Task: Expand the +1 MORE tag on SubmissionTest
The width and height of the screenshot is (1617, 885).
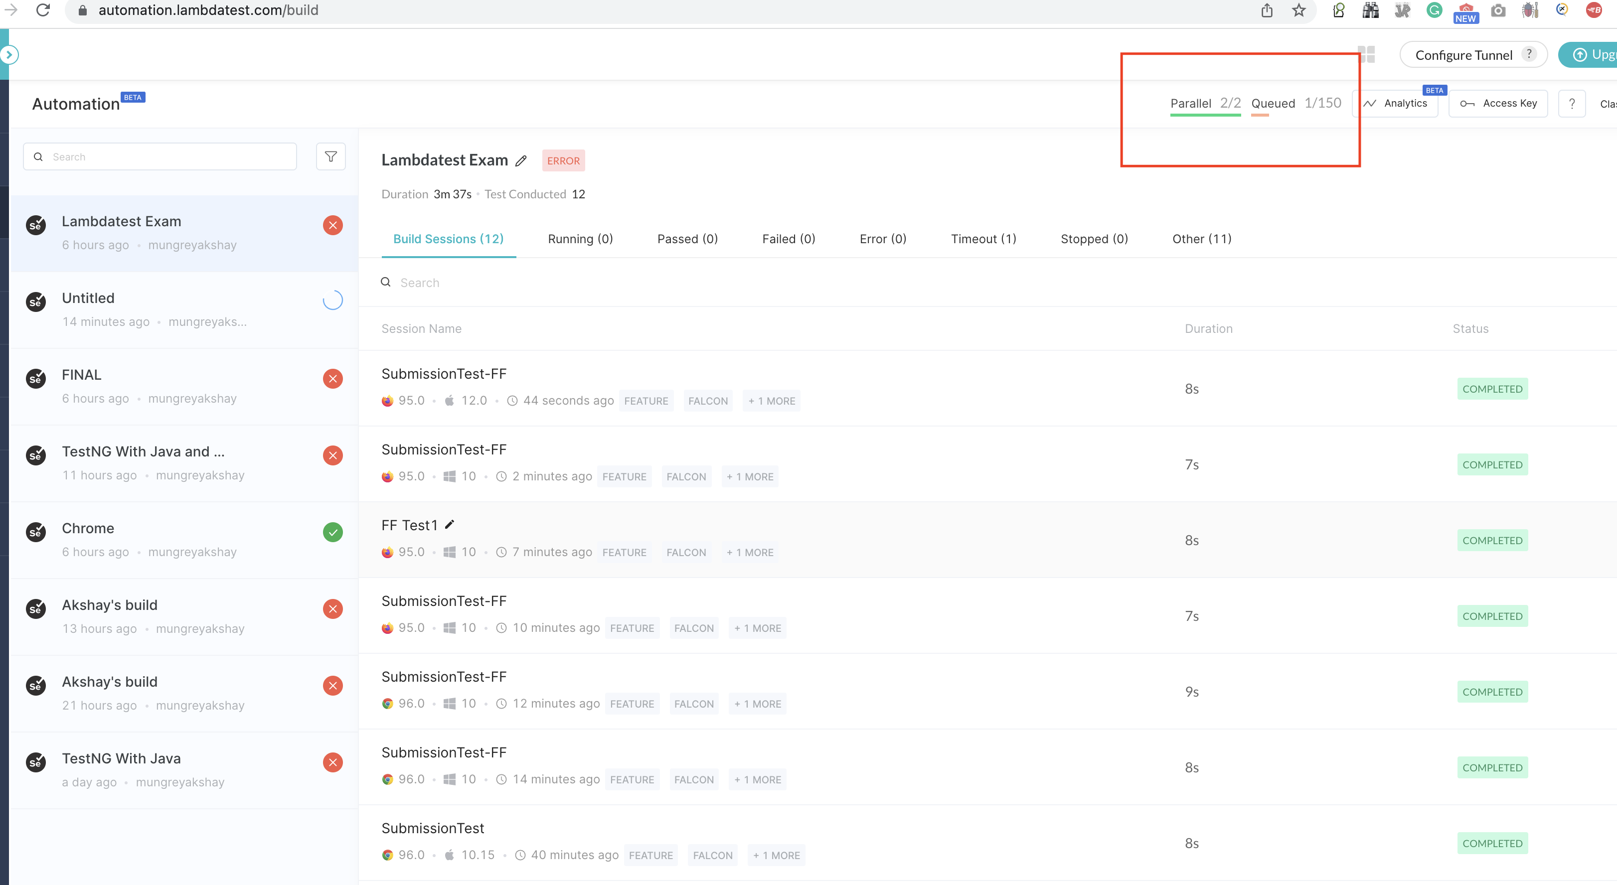Action: [776, 855]
